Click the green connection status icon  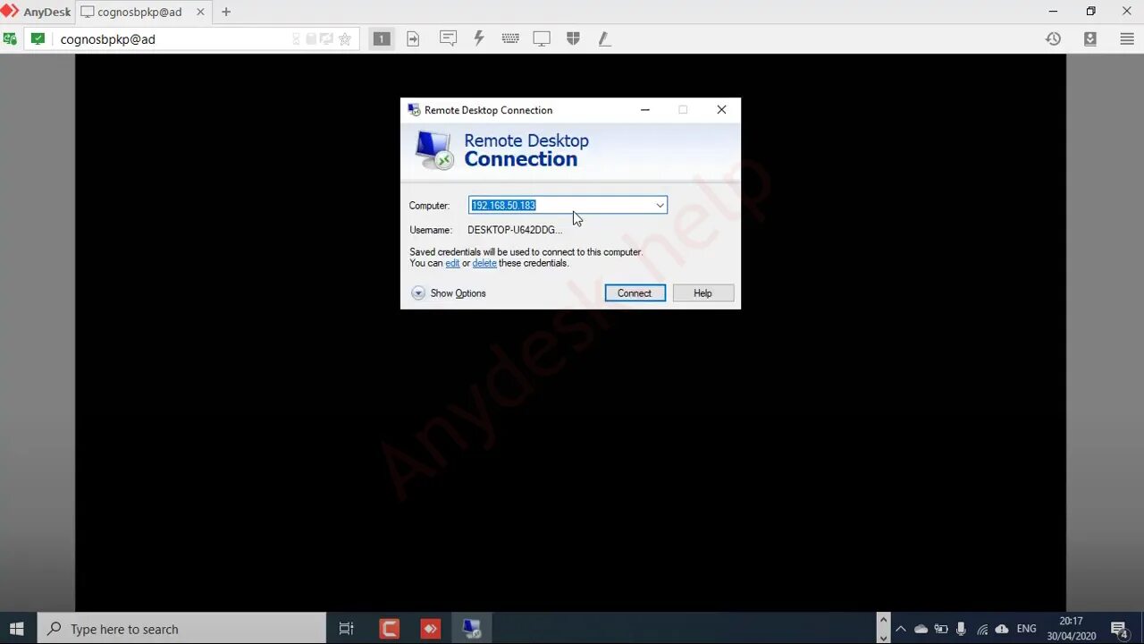tap(38, 38)
